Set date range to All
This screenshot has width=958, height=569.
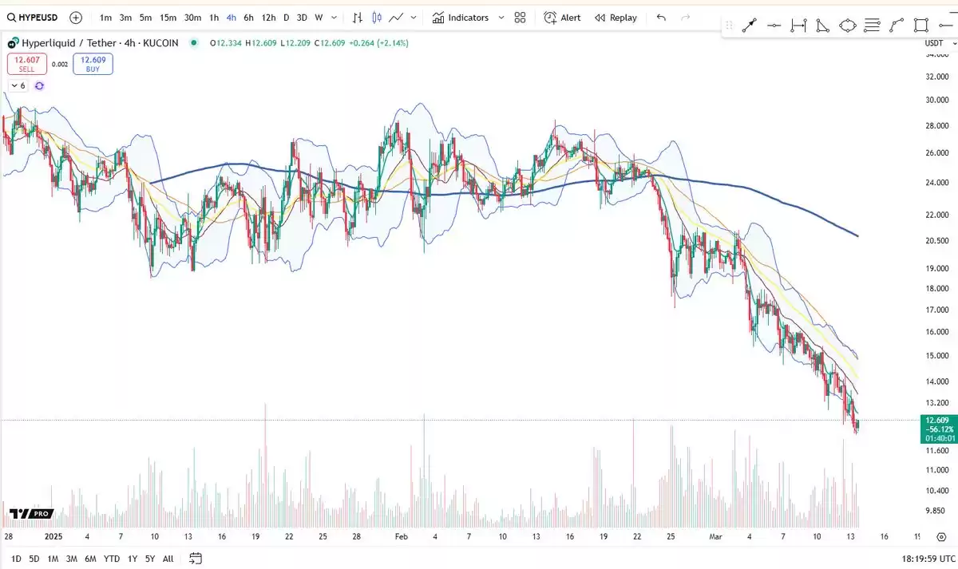(168, 559)
